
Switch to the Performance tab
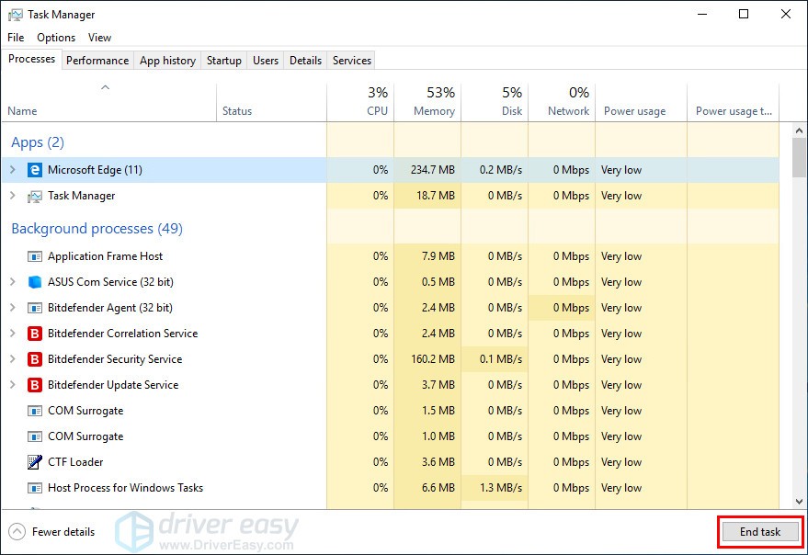coord(97,61)
